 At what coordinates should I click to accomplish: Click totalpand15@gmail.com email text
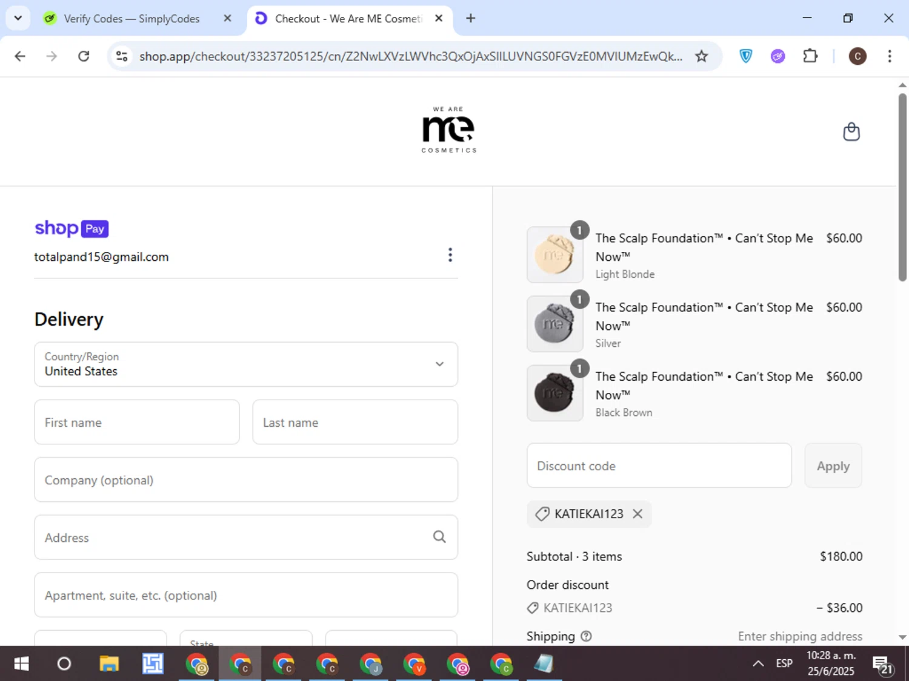[x=101, y=257]
